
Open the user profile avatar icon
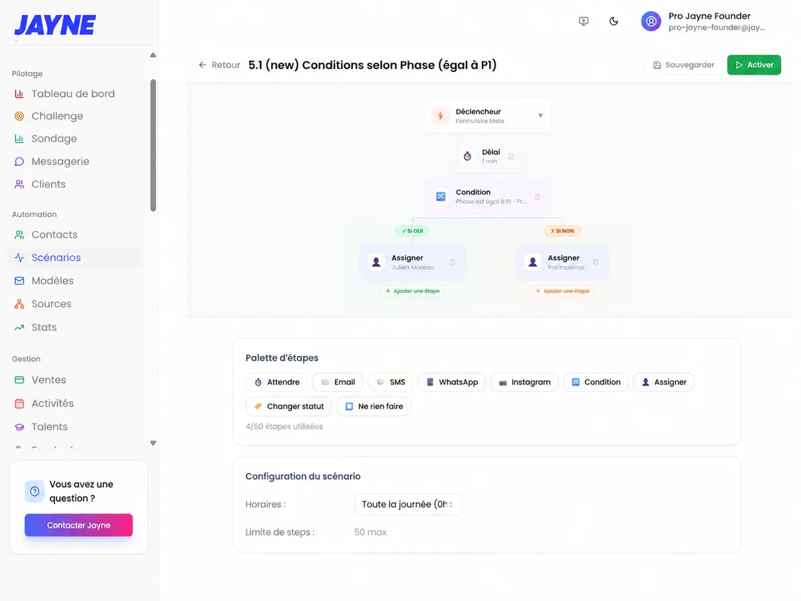point(651,22)
